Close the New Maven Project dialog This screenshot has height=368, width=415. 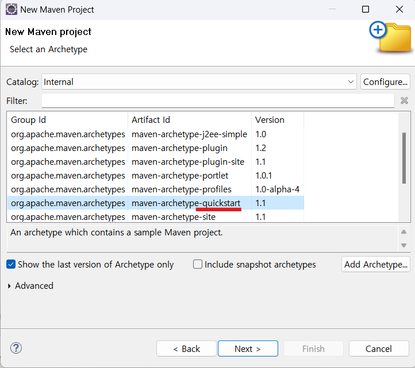coord(399,9)
